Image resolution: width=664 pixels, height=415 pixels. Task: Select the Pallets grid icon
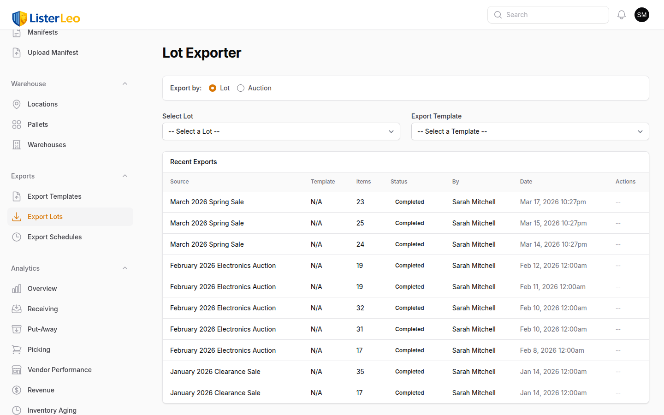click(17, 124)
